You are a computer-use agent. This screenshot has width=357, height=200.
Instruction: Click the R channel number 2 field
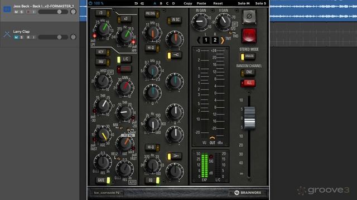[x=215, y=41]
